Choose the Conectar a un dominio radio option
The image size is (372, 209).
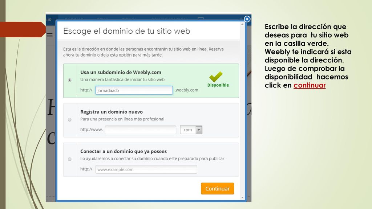pos(69,159)
